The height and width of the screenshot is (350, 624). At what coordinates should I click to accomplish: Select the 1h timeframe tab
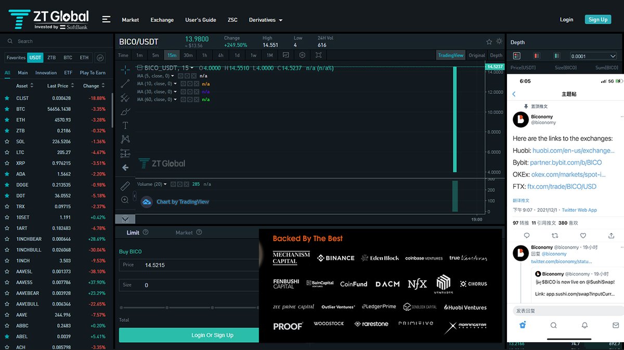tap(204, 55)
